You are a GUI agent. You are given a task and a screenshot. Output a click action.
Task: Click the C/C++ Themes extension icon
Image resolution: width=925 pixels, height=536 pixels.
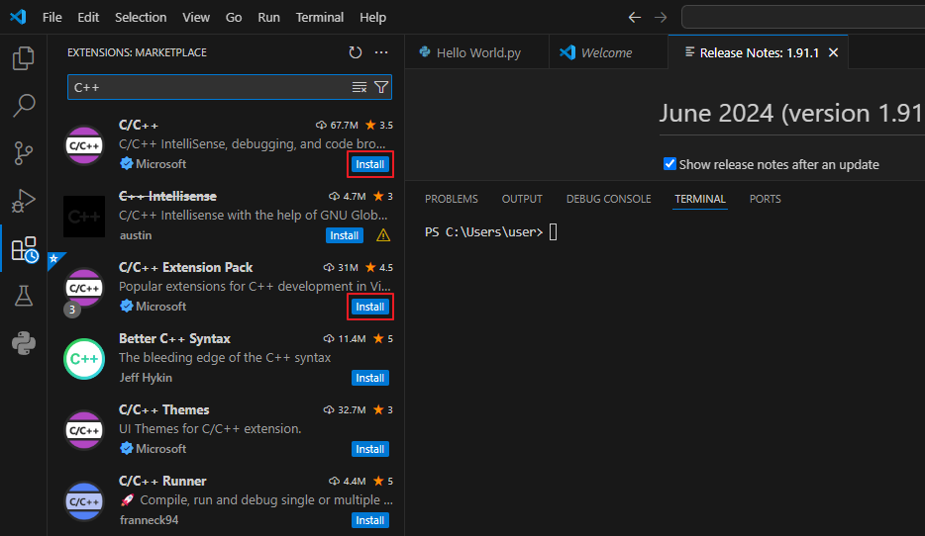pos(84,429)
